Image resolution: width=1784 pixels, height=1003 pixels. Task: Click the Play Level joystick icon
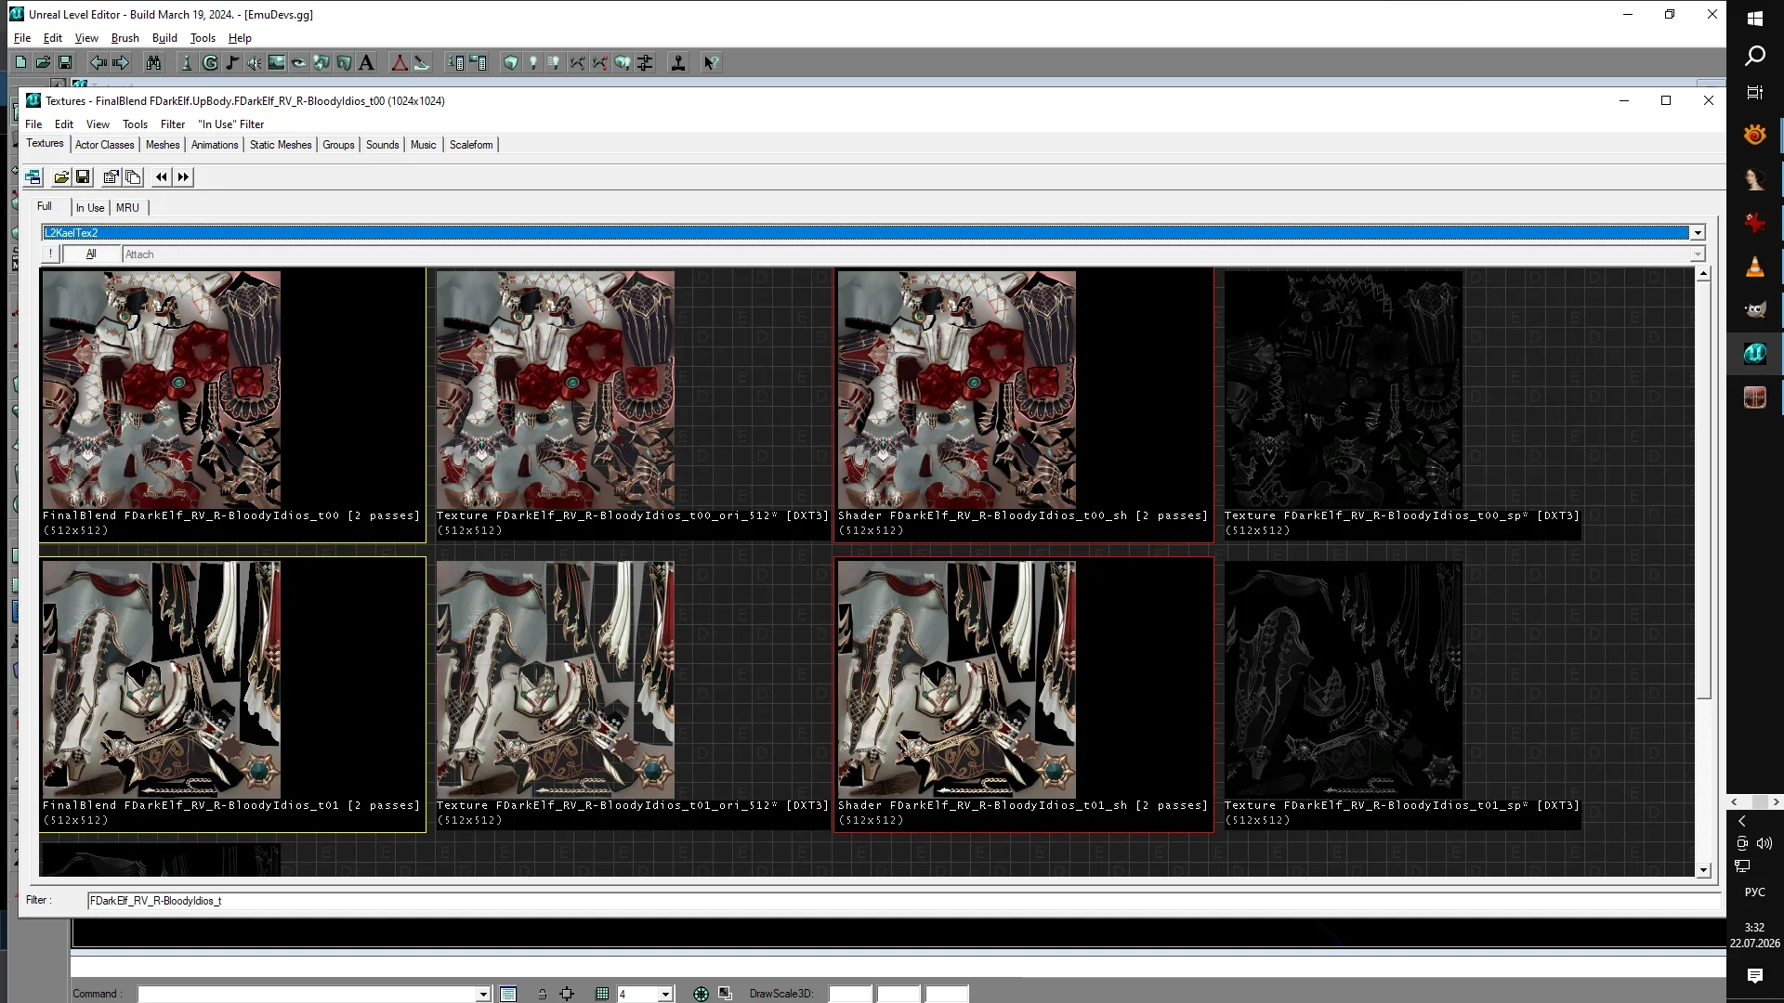[x=678, y=62]
